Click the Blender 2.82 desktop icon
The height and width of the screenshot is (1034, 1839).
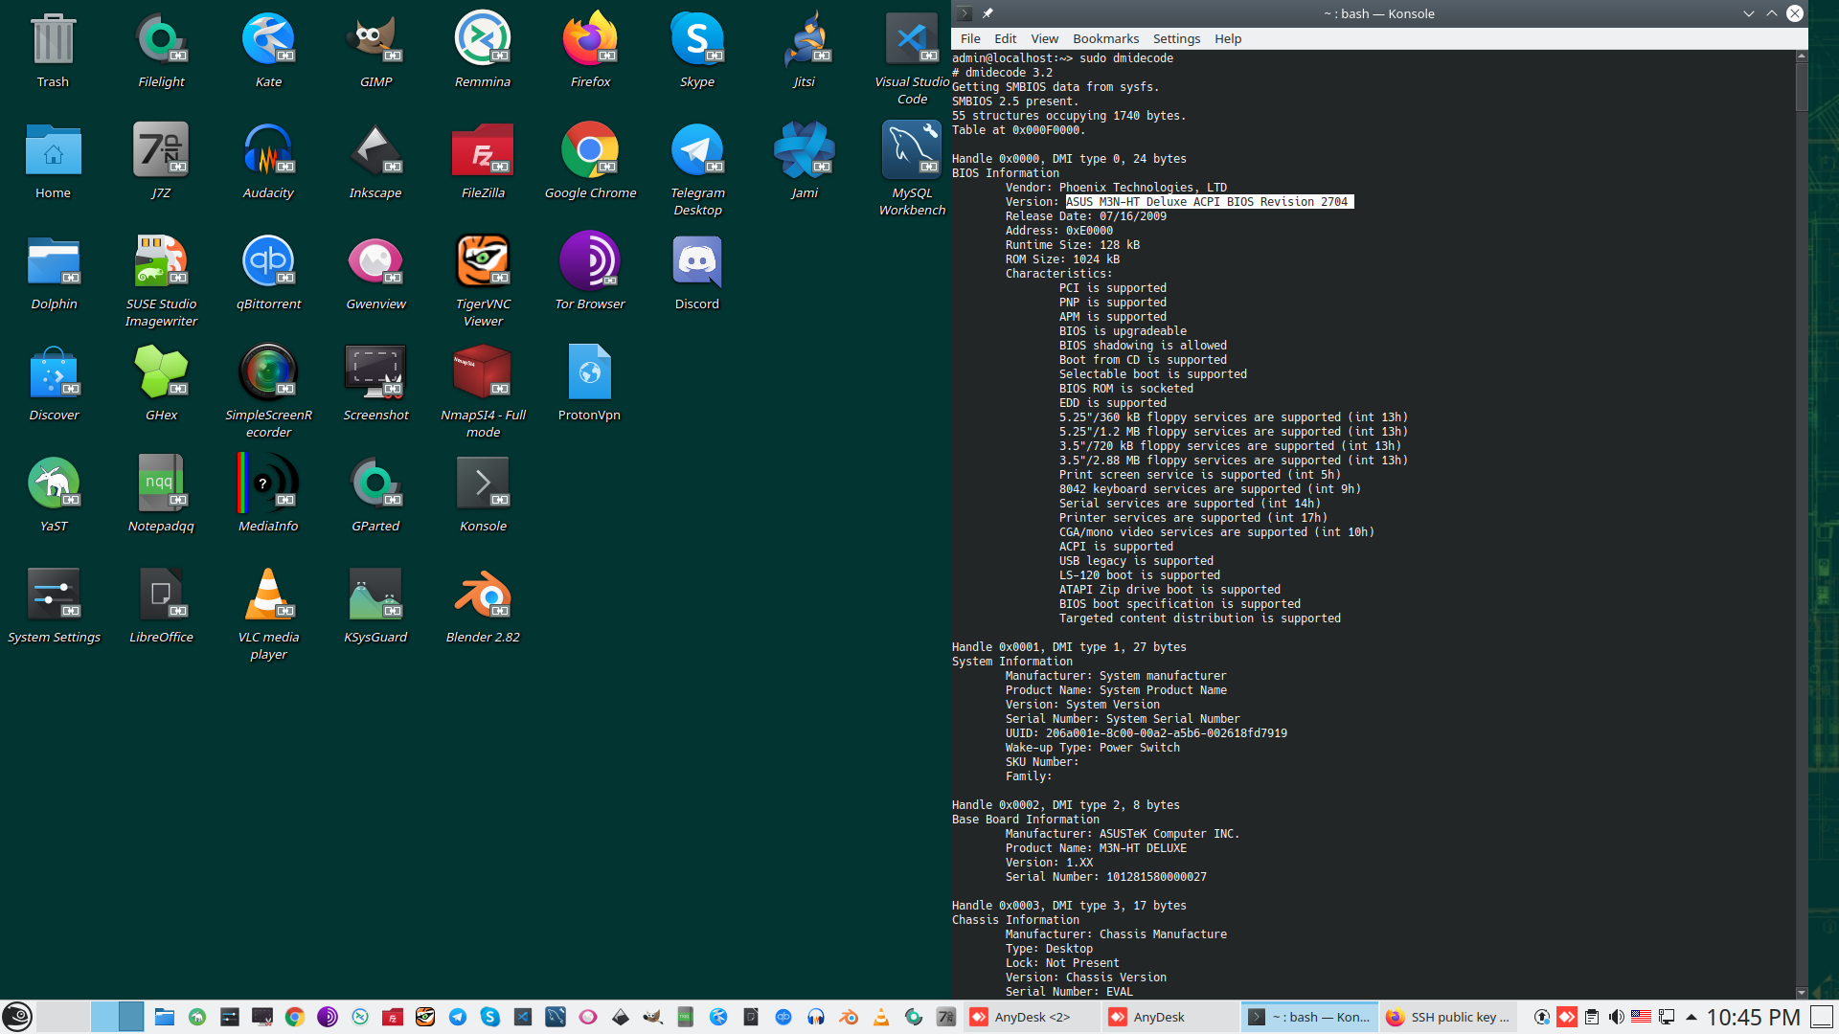point(483,595)
